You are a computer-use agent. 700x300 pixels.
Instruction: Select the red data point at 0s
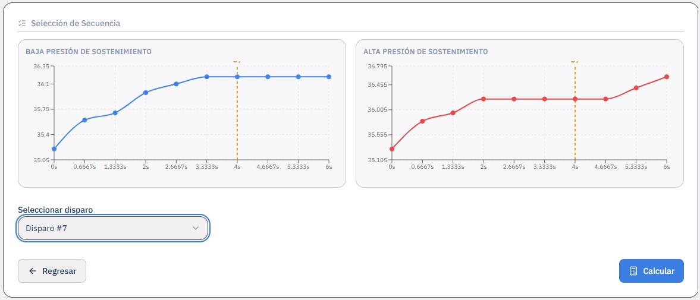[392, 149]
